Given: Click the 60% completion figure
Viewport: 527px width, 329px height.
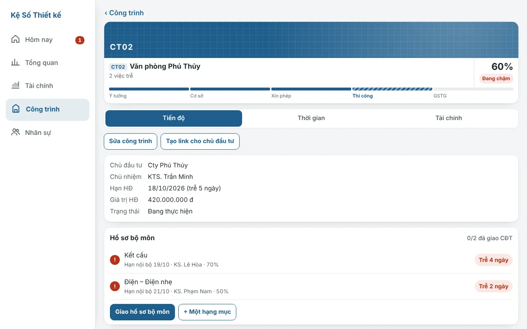Looking at the screenshot, I should 502,67.
